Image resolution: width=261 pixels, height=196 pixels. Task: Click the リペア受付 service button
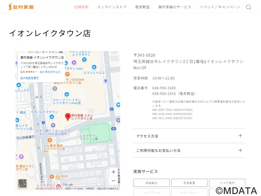(227, 183)
